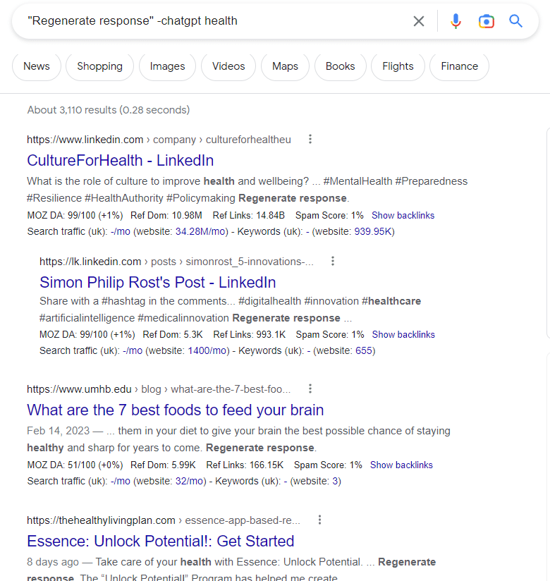Choose the Shopping filter tab
This screenshot has height=581, width=550.
(x=99, y=66)
